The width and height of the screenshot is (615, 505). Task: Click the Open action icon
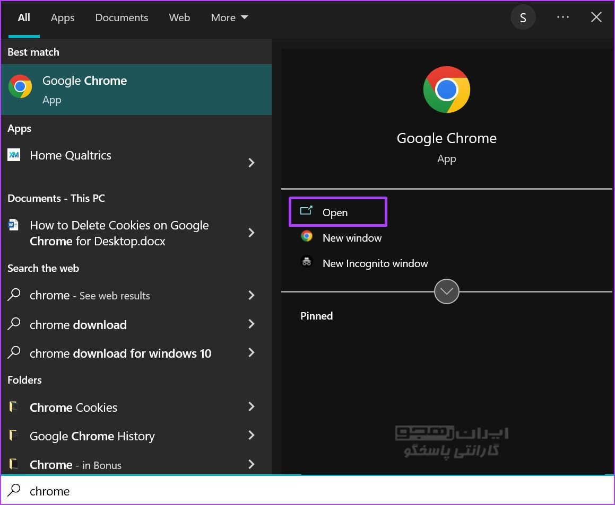tap(306, 211)
